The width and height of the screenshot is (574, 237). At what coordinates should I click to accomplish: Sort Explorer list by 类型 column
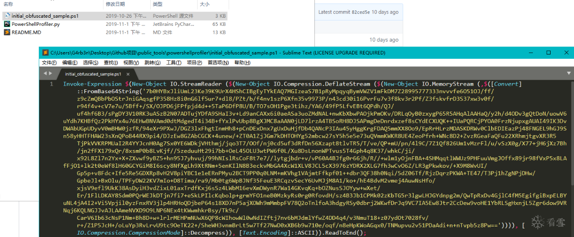[x=157, y=4]
